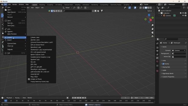Jump to the timeline end frame button

(85, 98)
